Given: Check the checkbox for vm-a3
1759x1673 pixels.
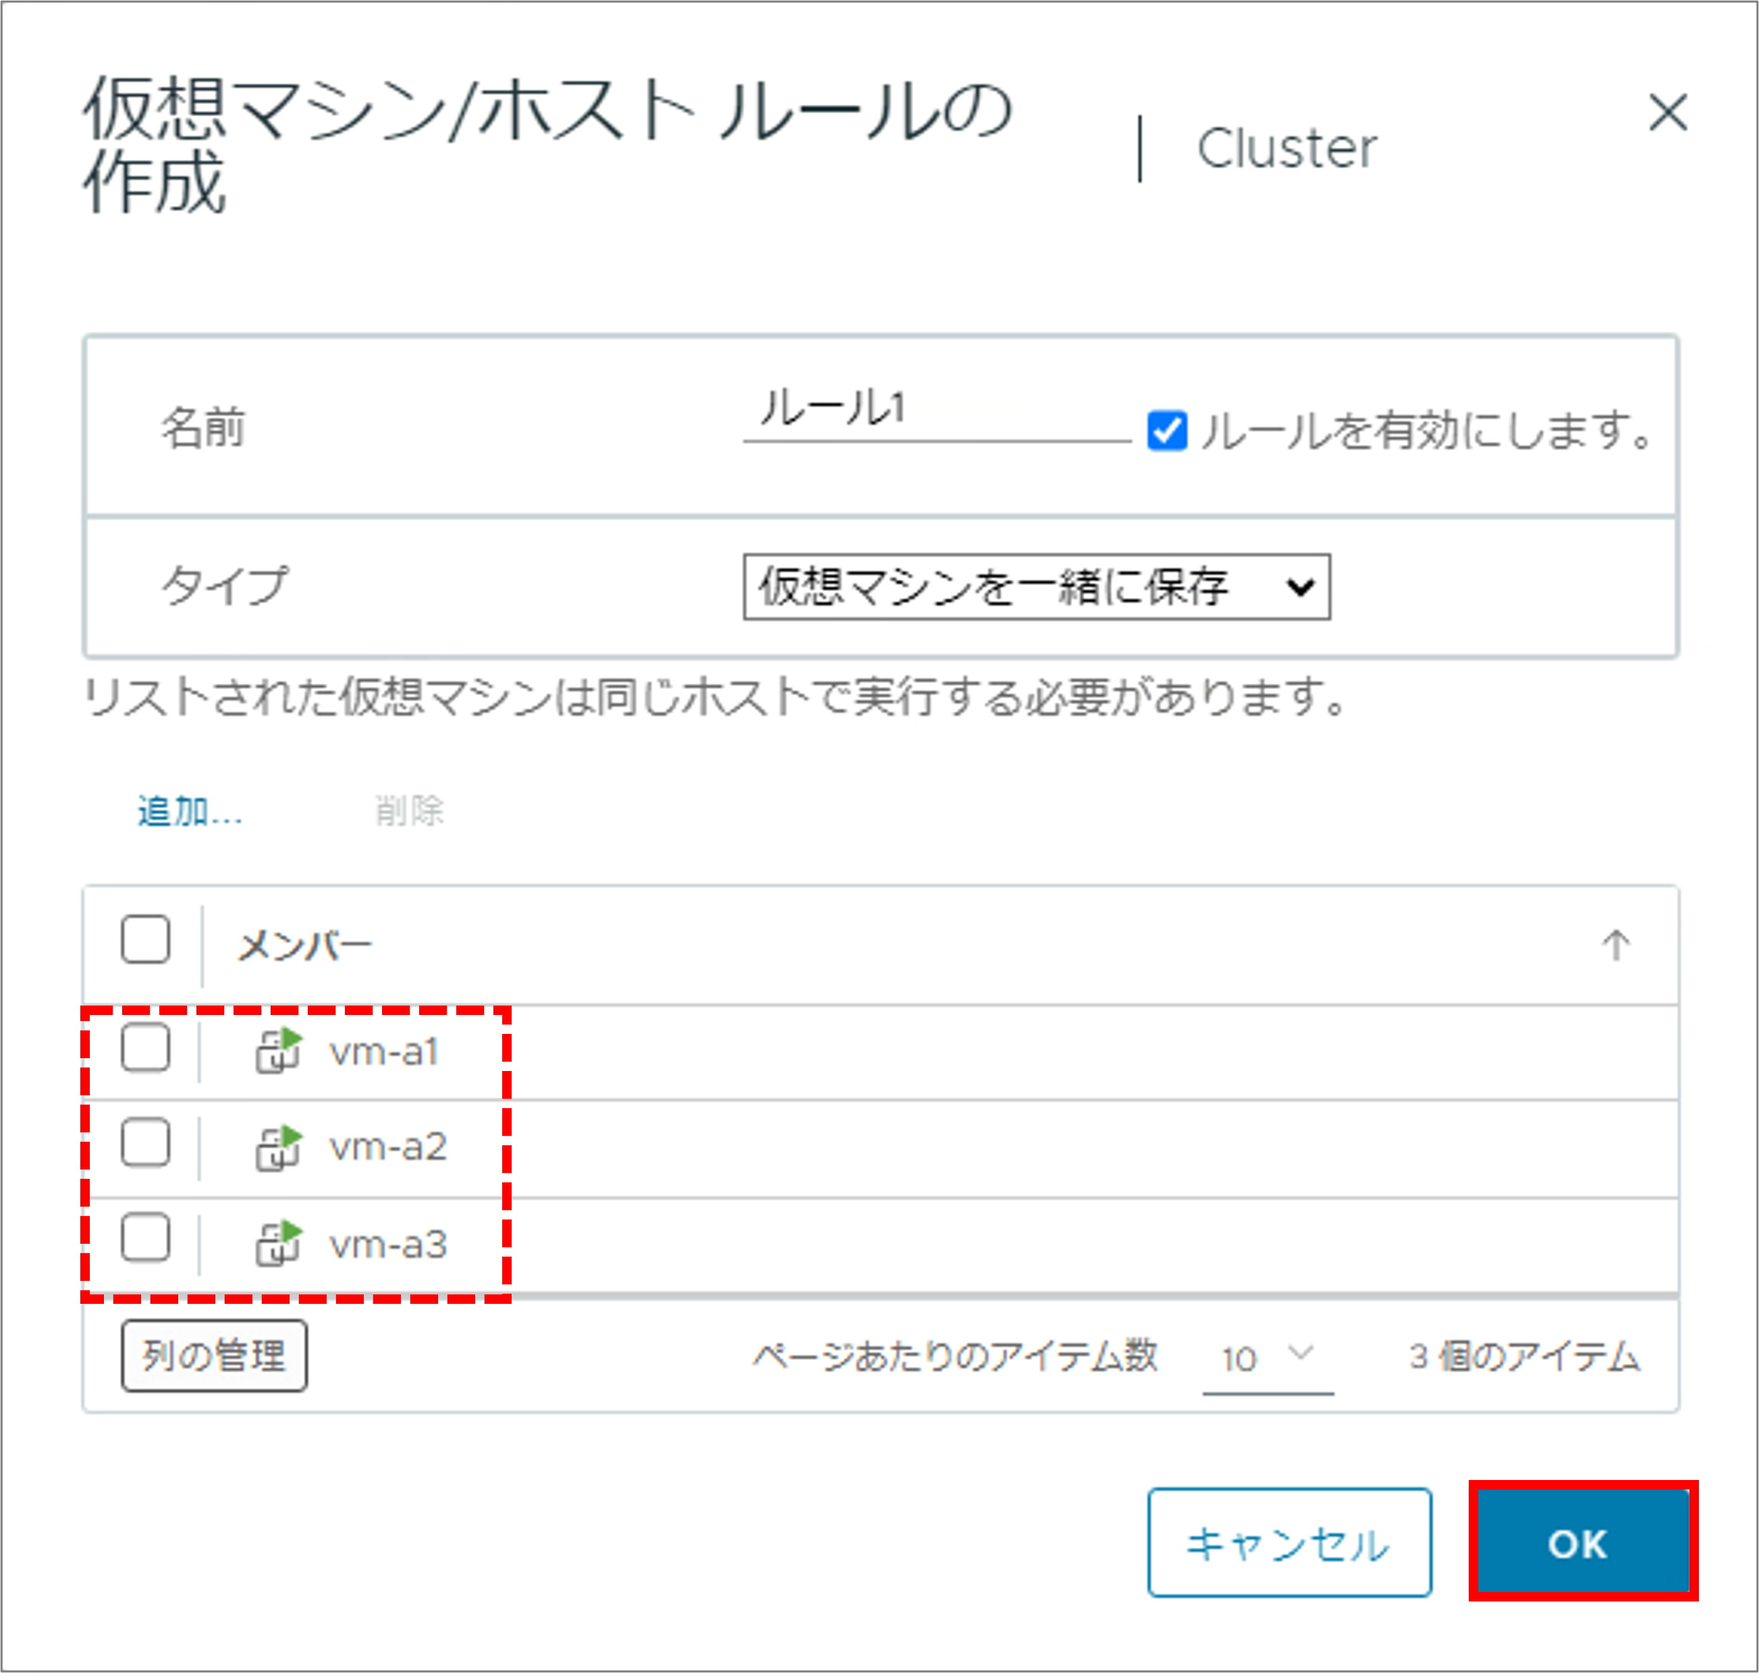Looking at the screenshot, I should [145, 1238].
